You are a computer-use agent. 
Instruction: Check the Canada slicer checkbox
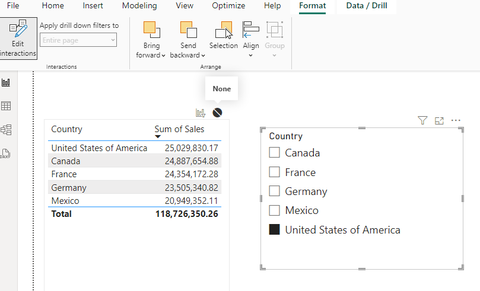[x=274, y=152]
